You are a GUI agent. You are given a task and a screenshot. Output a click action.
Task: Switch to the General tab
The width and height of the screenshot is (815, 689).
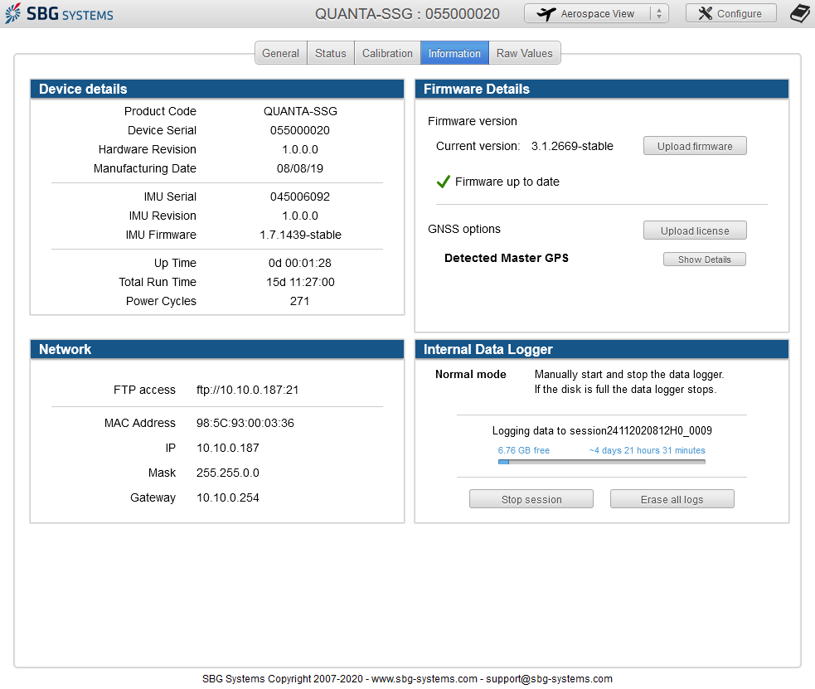[x=281, y=53]
